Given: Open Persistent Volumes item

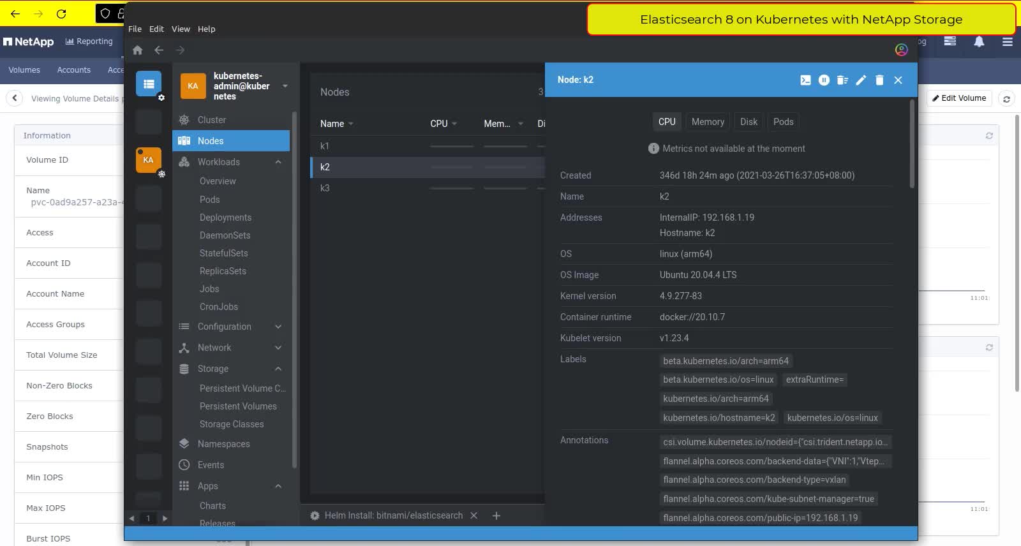Looking at the screenshot, I should [238, 406].
